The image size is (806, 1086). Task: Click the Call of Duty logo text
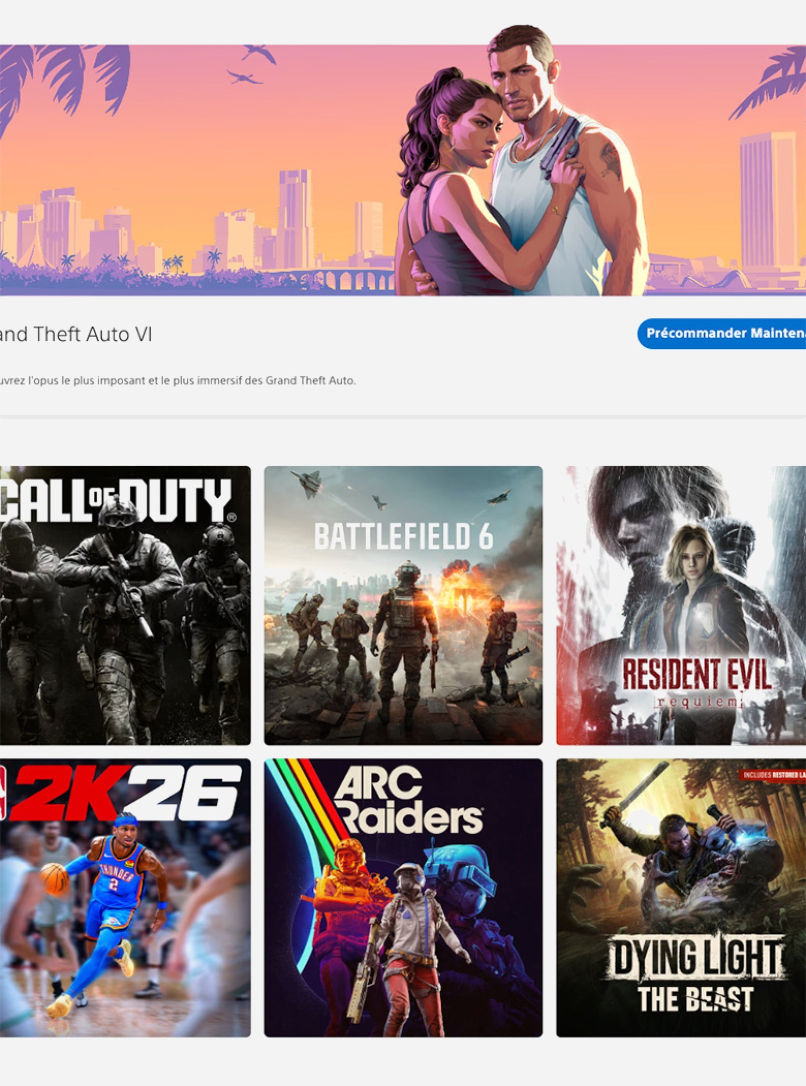(x=116, y=500)
